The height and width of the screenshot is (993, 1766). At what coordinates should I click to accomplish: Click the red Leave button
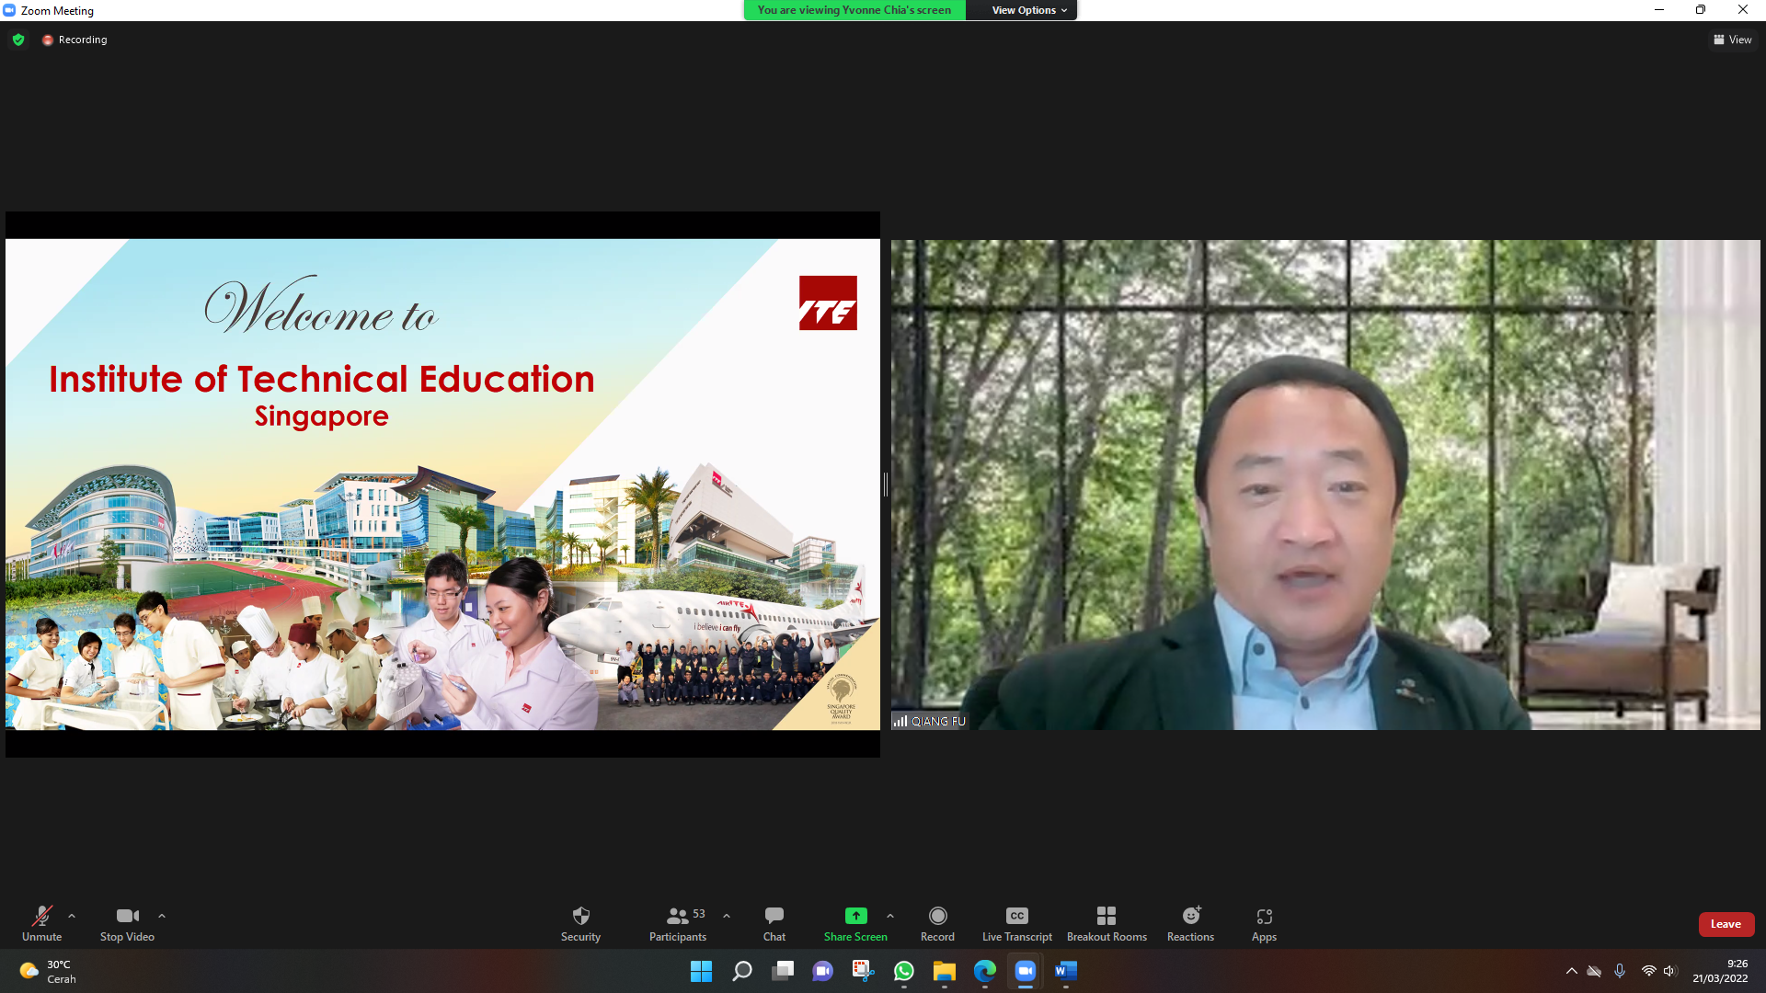click(x=1726, y=924)
